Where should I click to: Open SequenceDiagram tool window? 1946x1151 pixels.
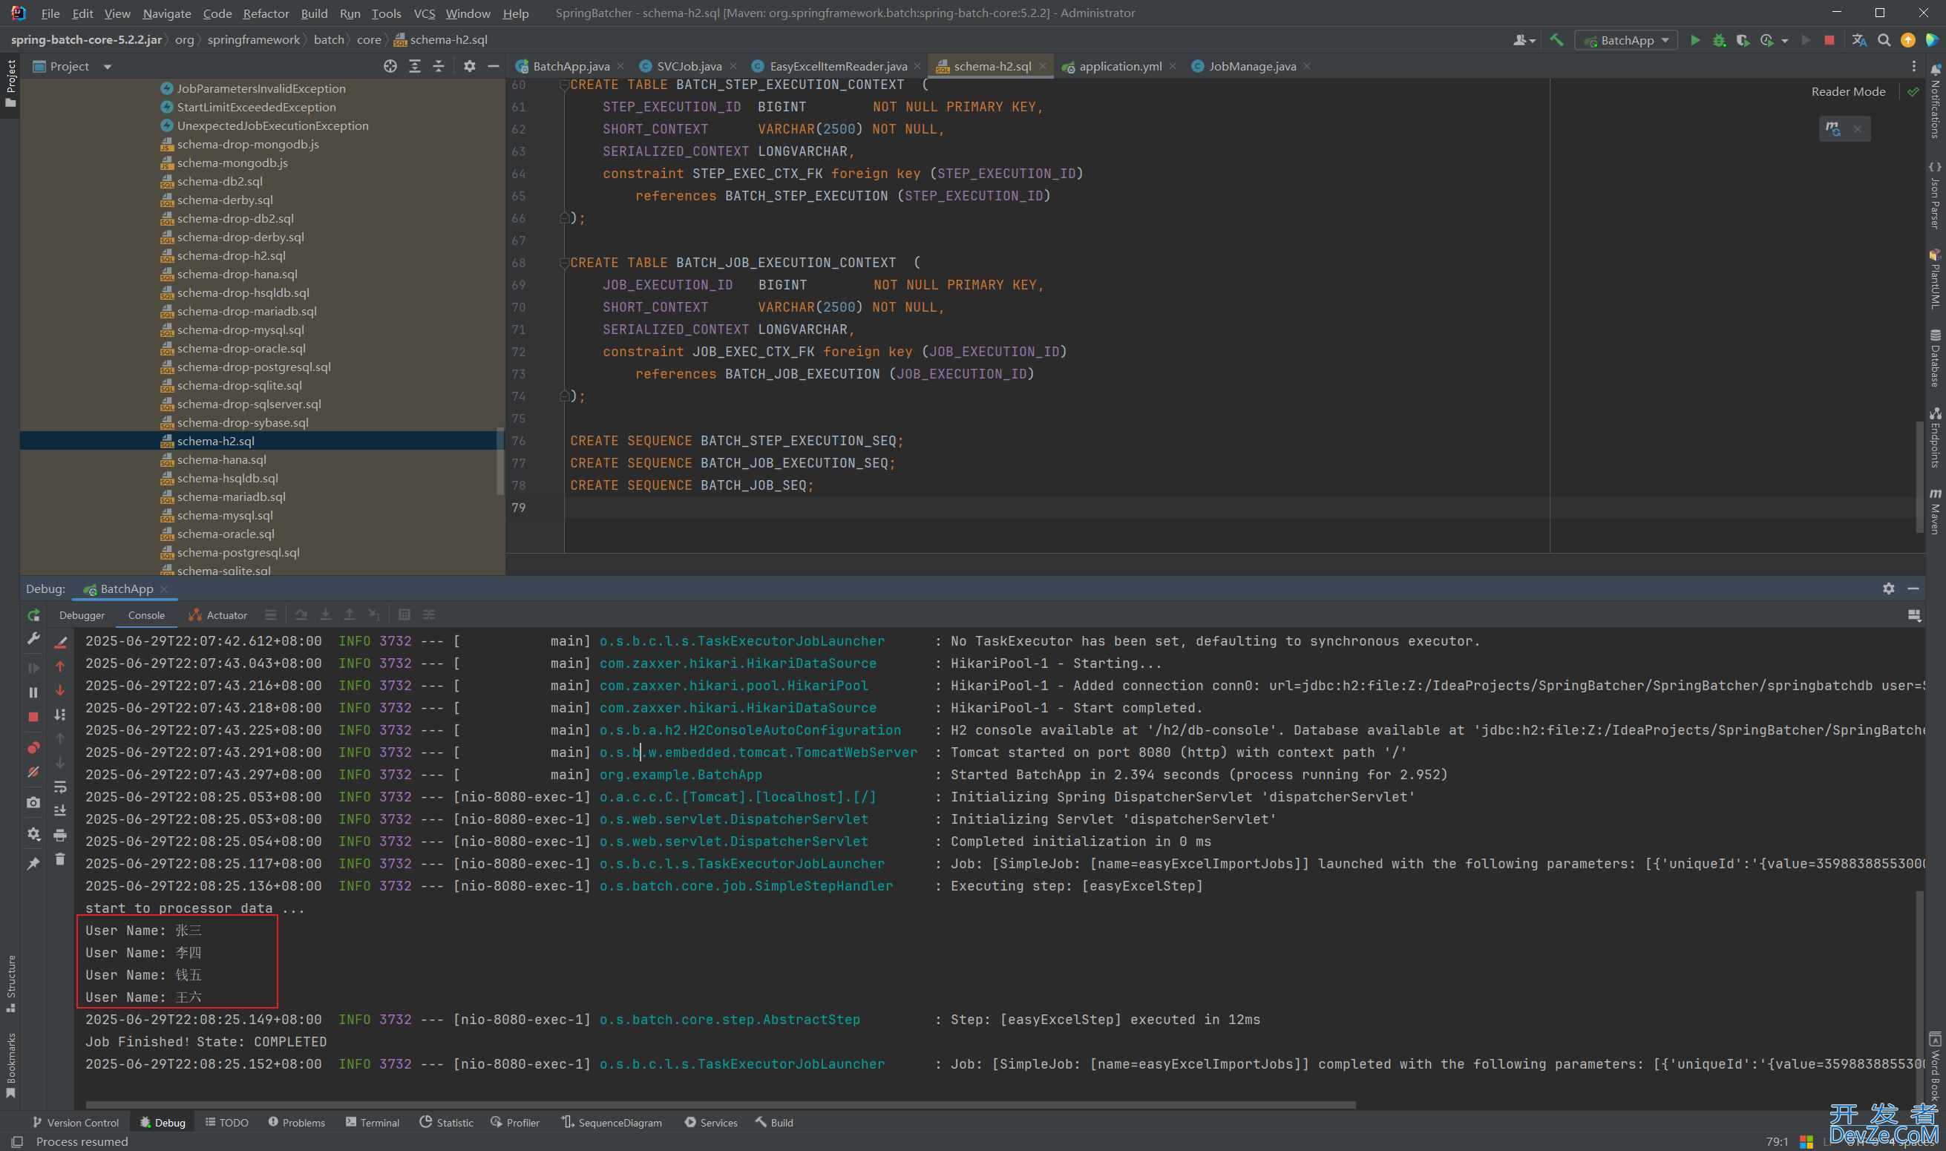612,1122
